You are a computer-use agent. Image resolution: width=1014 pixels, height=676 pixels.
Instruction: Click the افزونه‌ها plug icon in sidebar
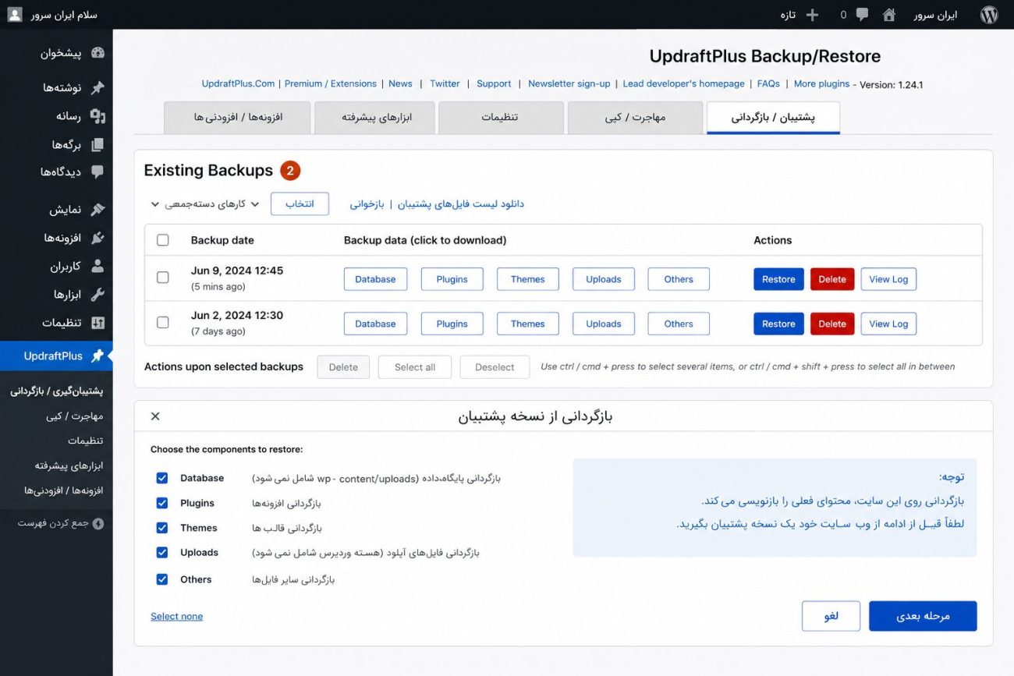click(x=97, y=238)
